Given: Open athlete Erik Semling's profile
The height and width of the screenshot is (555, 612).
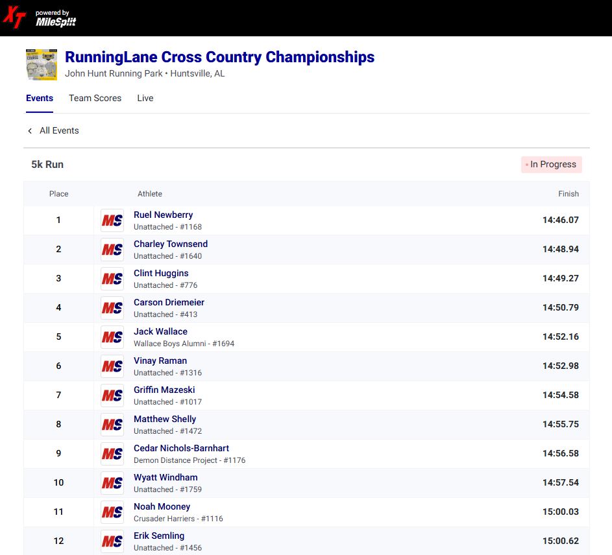Looking at the screenshot, I should pos(159,536).
